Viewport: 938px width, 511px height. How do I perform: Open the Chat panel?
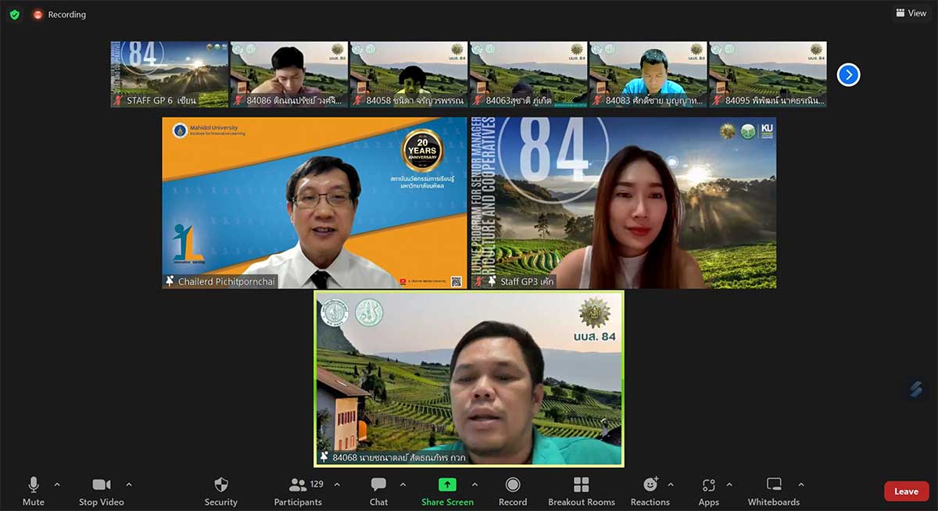(378, 491)
